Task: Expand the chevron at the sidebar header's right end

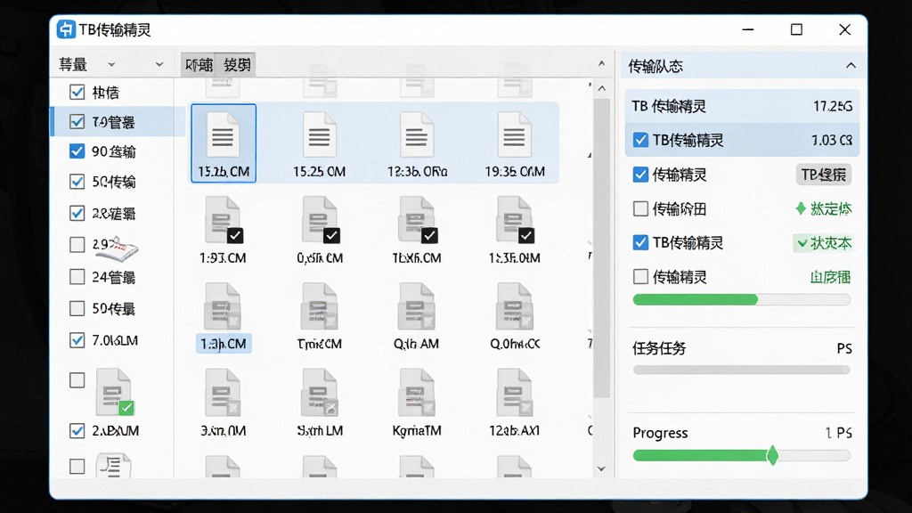Action: coord(159,64)
